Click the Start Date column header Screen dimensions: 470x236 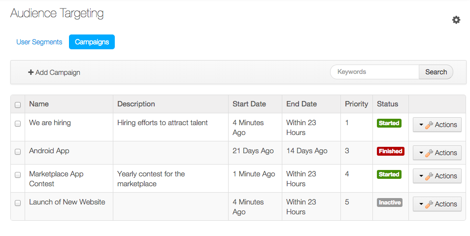(x=249, y=104)
